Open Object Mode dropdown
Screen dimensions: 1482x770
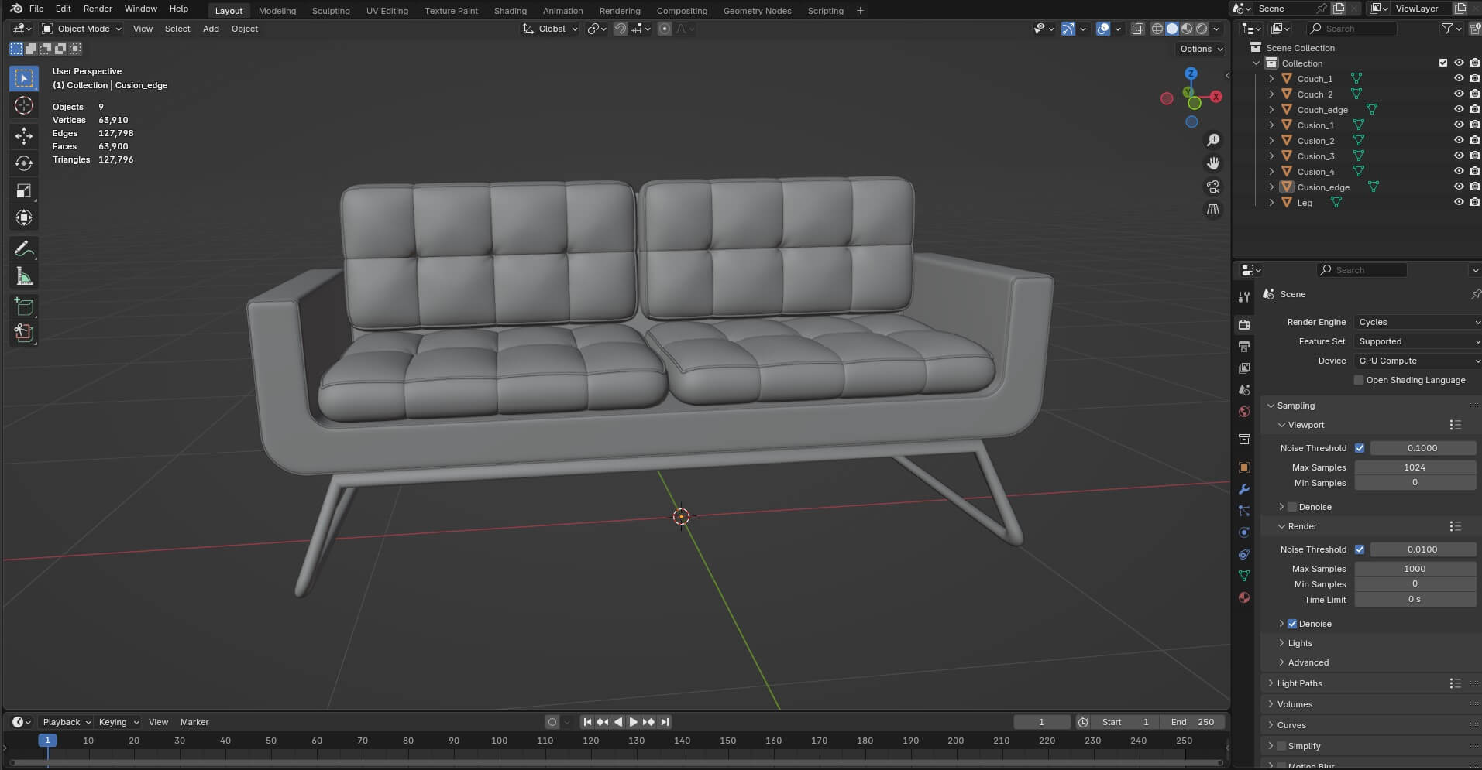click(81, 29)
